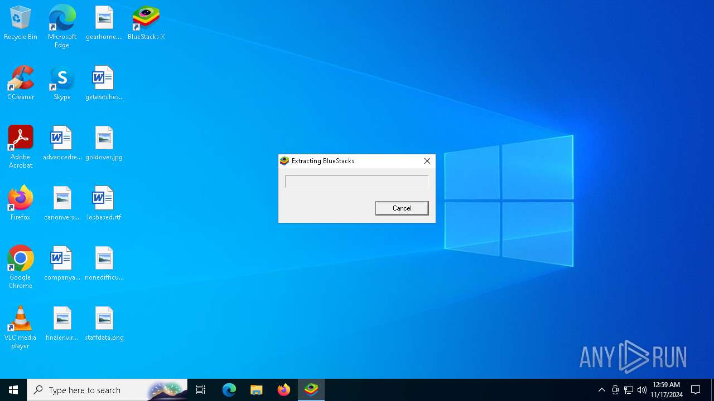Open File Explorer from the taskbar
Viewport: 714px width, 401px height.
257,390
